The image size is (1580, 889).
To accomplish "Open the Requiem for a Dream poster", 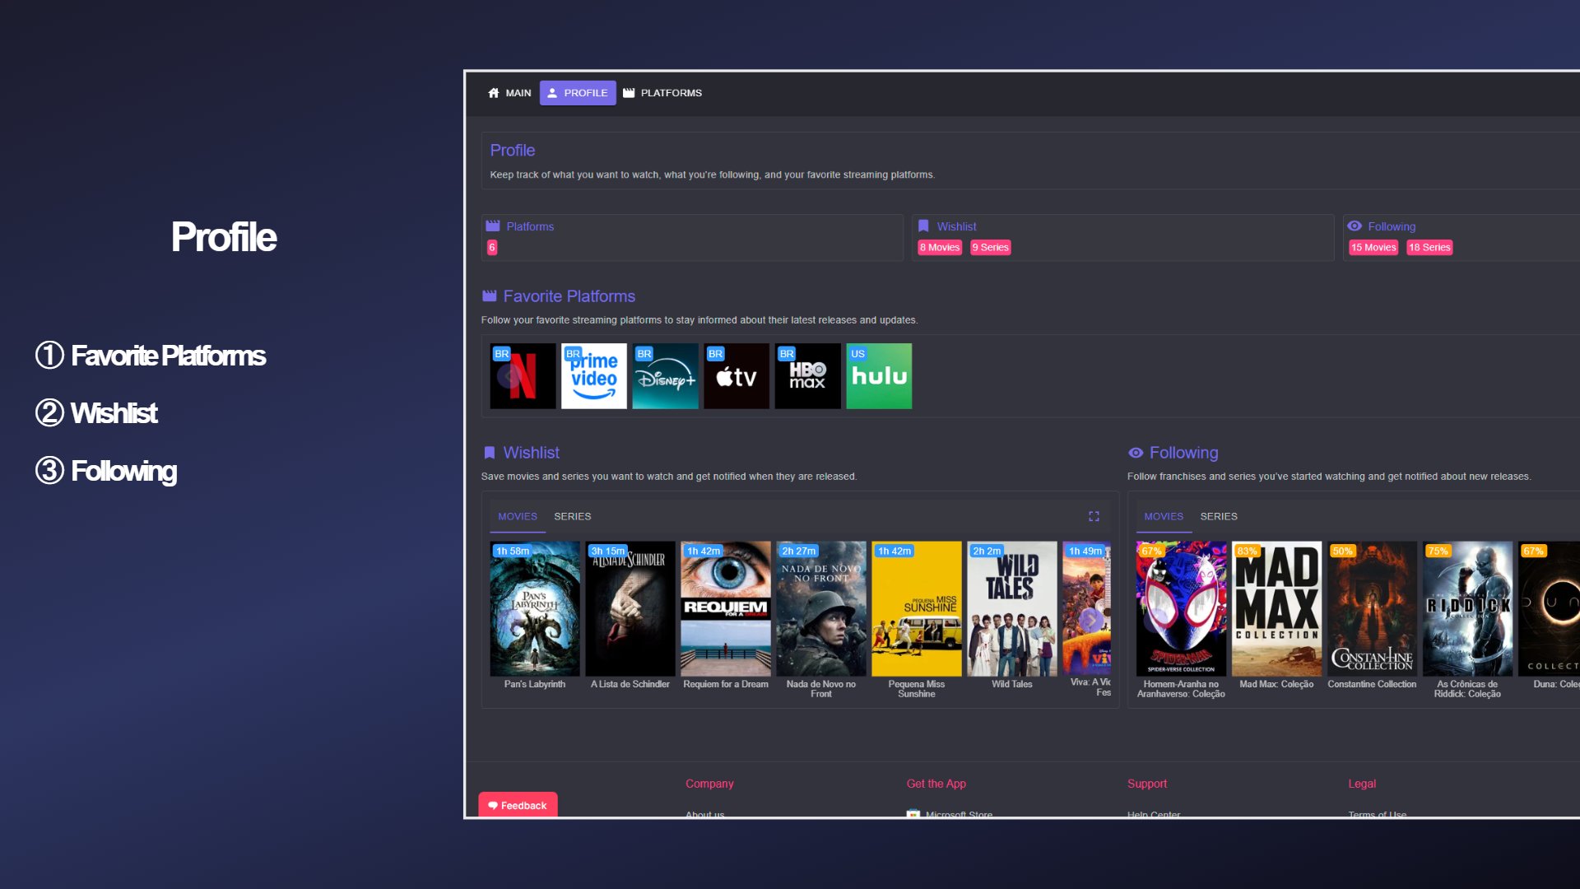I will 726,609.
